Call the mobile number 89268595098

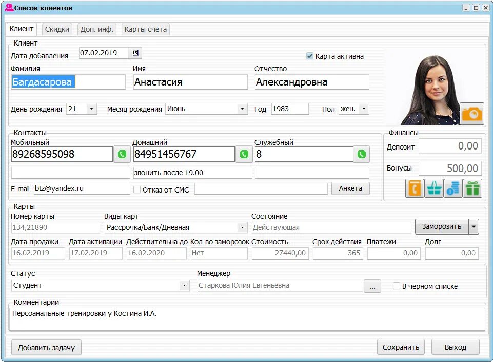pos(122,154)
